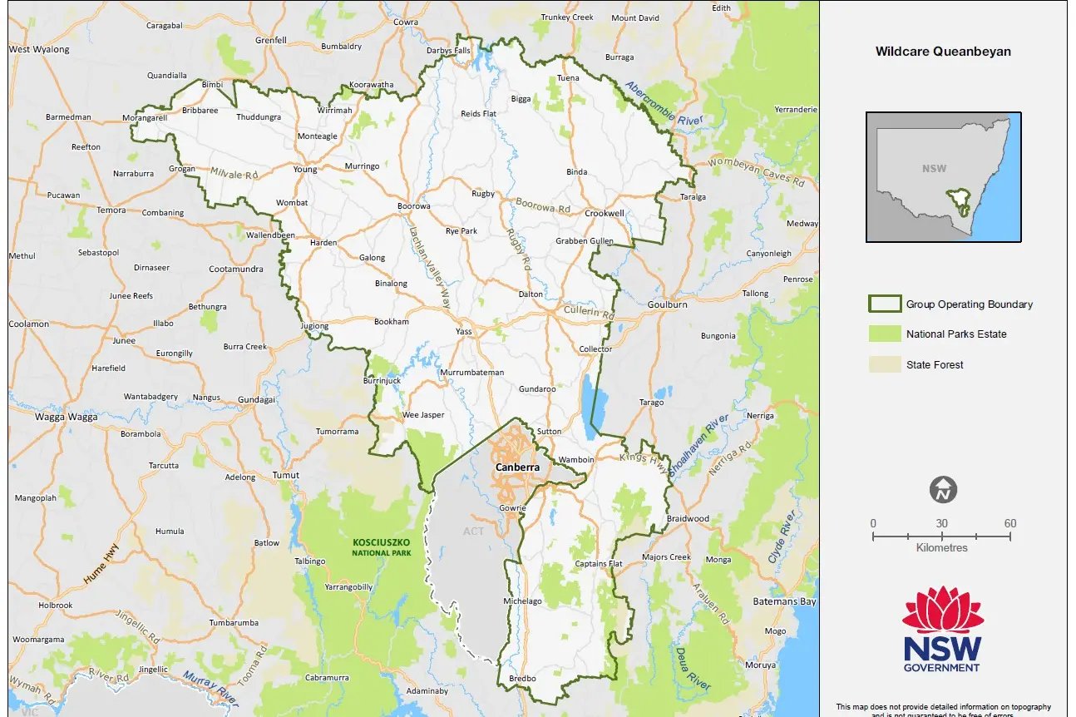Click the ACT territory label
This screenshot has height=717, width=1076.
[x=472, y=531]
